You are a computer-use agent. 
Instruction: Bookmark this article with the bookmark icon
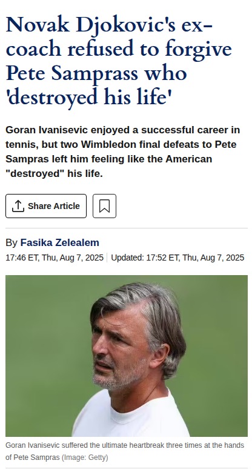point(104,206)
